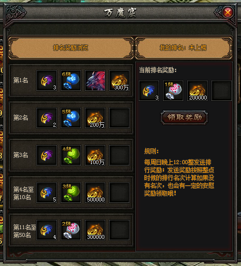Select the 4级 green pouch reward icon

pos(71,155)
